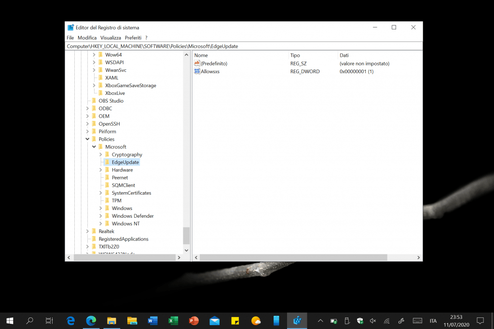This screenshot has width=494, height=329.
Task: Open Word from the taskbar
Action: (152, 320)
